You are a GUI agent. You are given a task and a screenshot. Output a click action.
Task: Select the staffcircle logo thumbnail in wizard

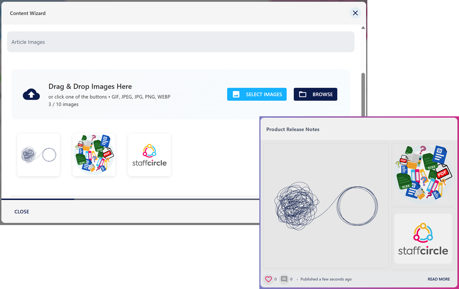(x=149, y=155)
